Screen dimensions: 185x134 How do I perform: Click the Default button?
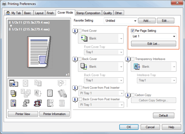tap(164, 115)
